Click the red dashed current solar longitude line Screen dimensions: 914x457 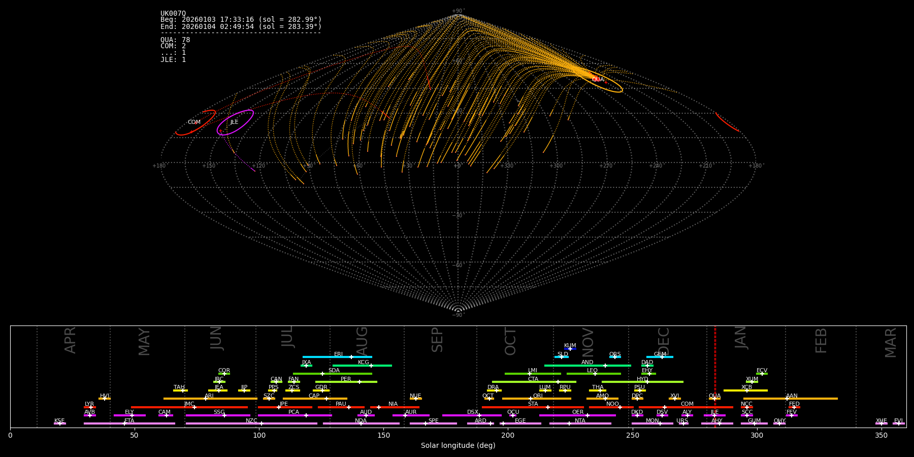(x=715, y=376)
